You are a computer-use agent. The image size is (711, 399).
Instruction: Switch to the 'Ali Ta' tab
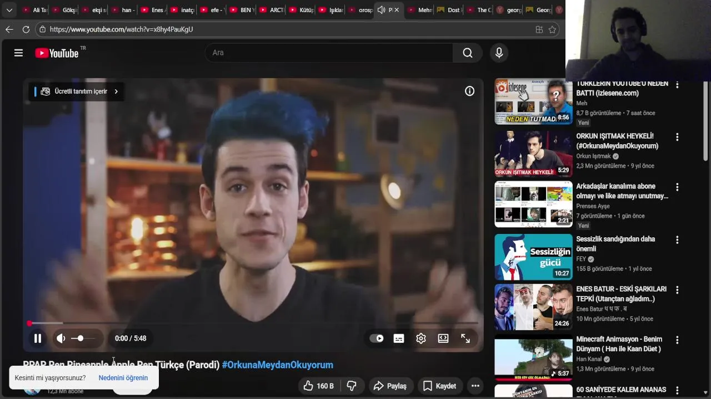35,10
